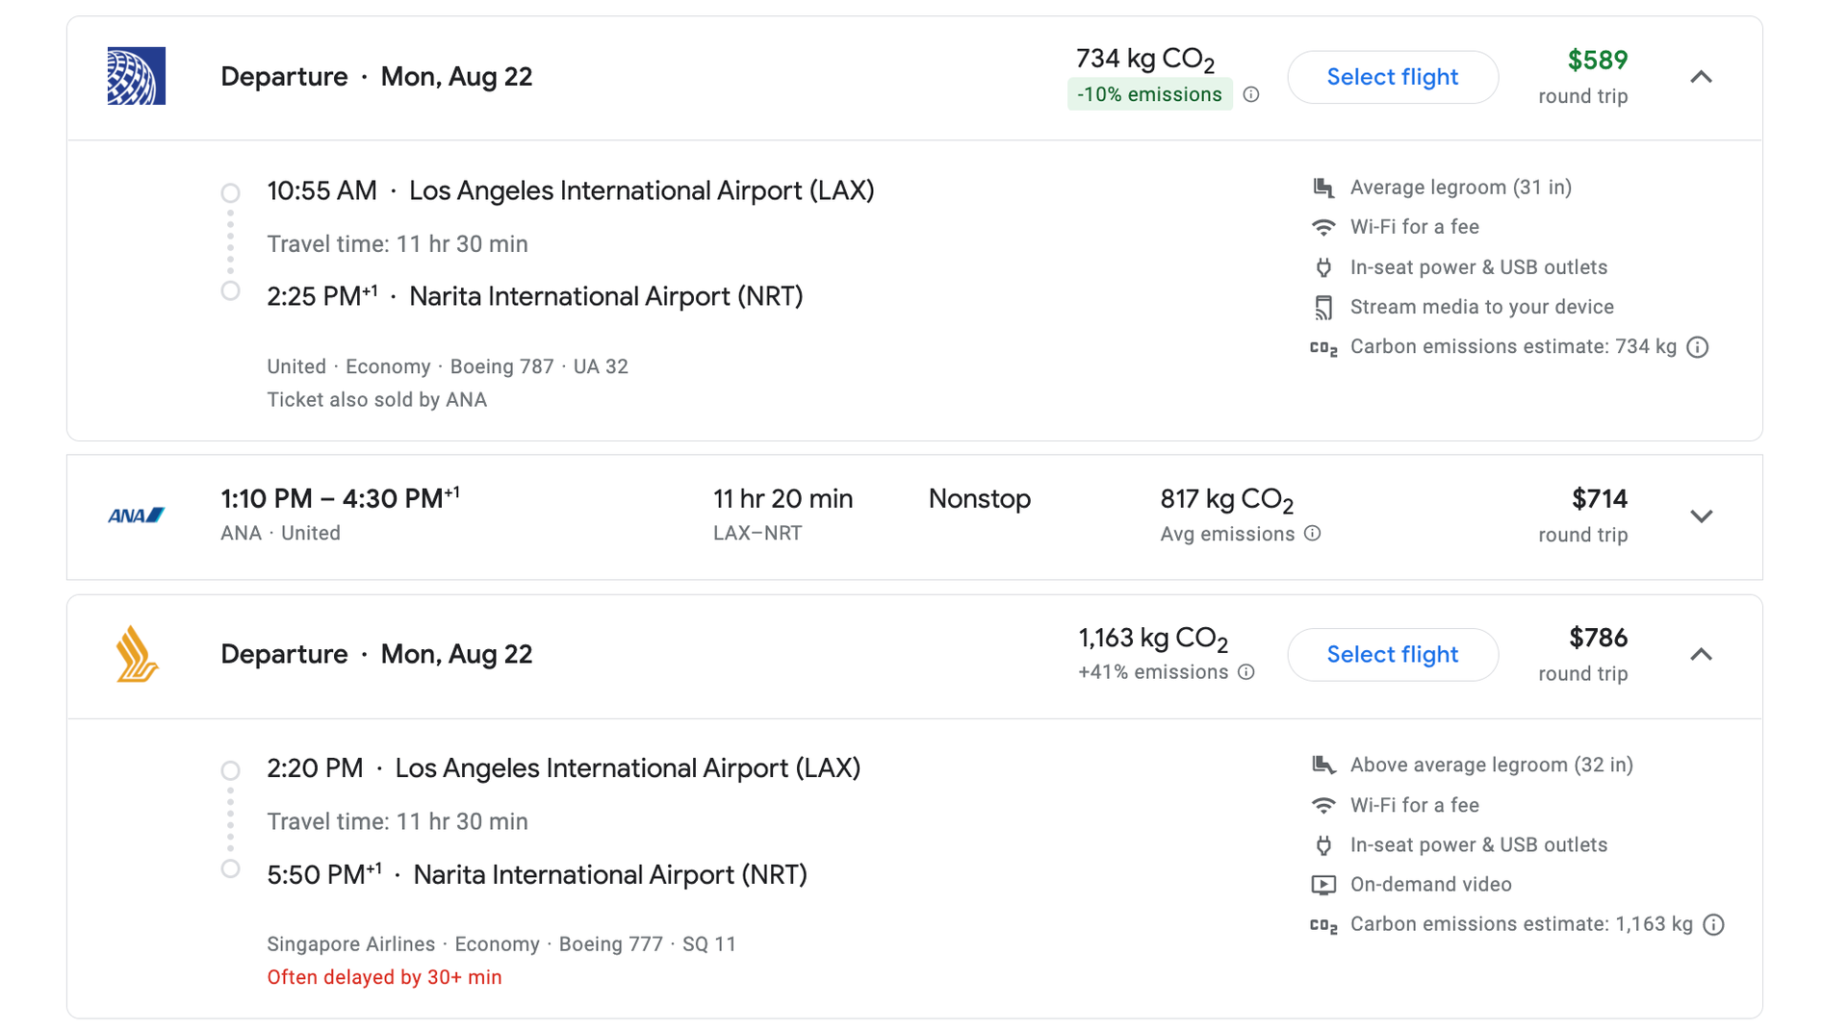1848x1030 pixels.
Task: Select flight for the $786 Singapore option
Action: coord(1393,654)
